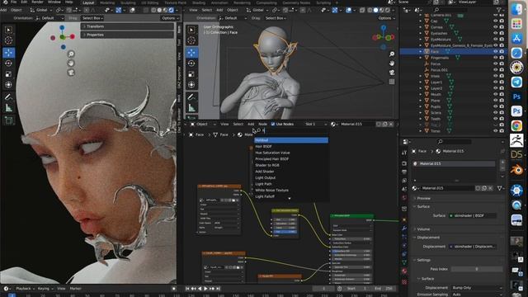Open Object type dropdown in node editor header
This screenshot has width=528, height=297.
(x=203, y=125)
